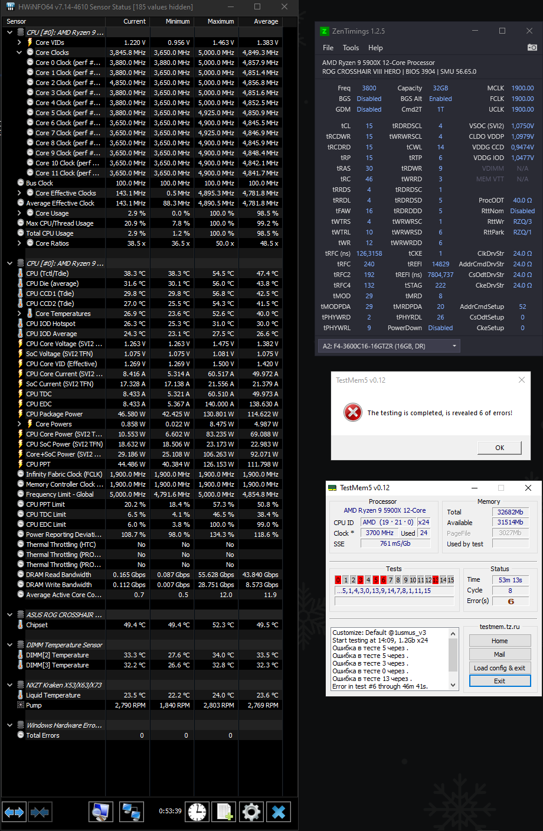Click the Exit button in TestMem5
The height and width of the screenshot is (831, 543).
click(x=499, y=681)
